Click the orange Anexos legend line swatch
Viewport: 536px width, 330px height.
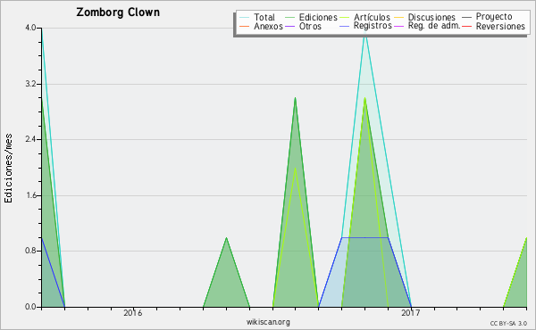click(x=245, y=26)
